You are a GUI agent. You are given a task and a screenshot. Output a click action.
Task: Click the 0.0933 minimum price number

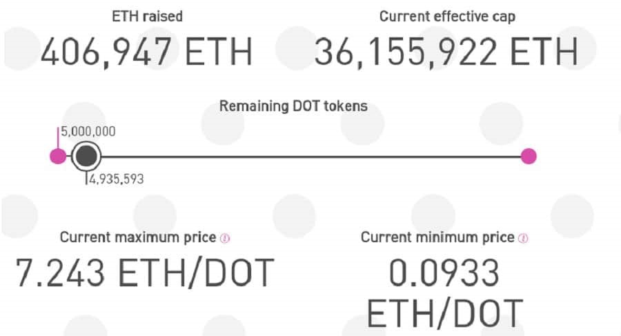pyautogui.click(x=444, y=274)
